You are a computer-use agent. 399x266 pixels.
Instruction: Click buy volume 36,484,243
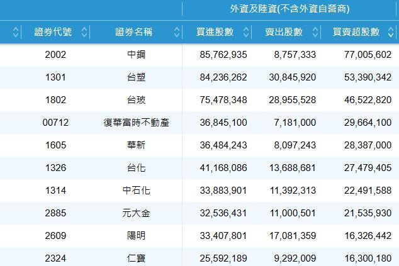coord(223,145)
